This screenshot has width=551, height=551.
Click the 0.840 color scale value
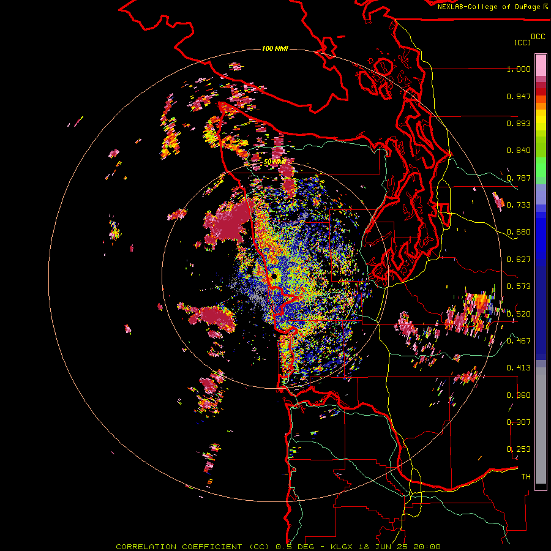519,151
